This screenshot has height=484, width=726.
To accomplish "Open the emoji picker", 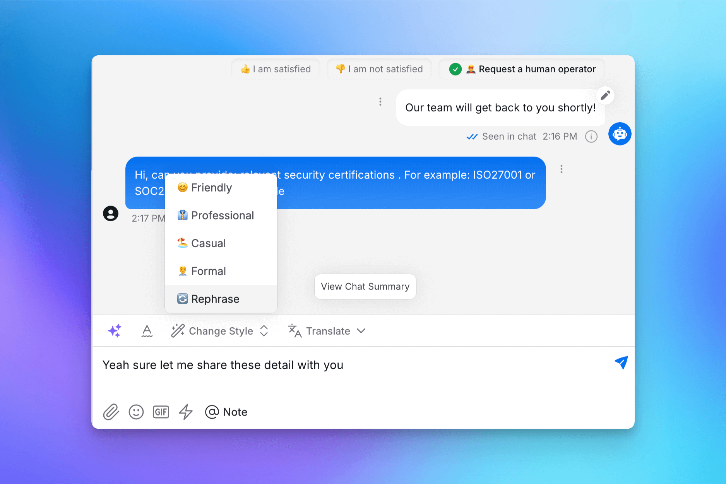I will click(136, 412).
